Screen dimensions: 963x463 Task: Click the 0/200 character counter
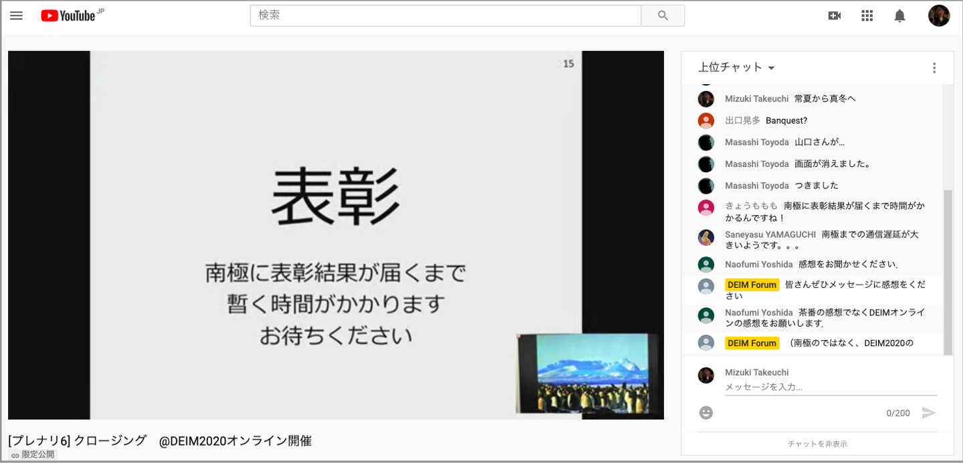[898, 413]
